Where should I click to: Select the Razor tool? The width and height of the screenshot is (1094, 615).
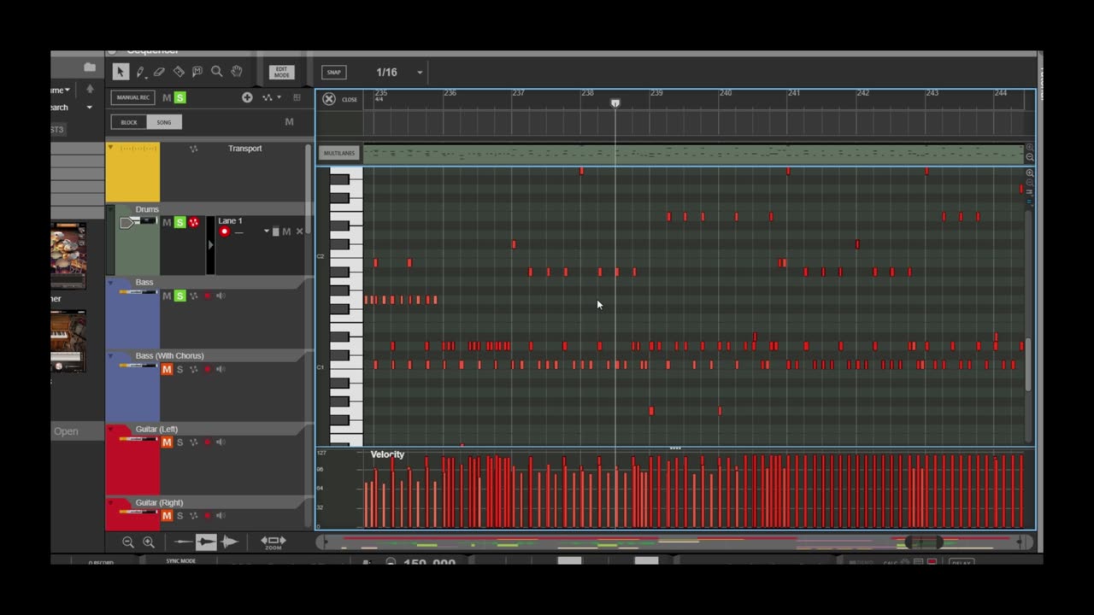point(179,72)
